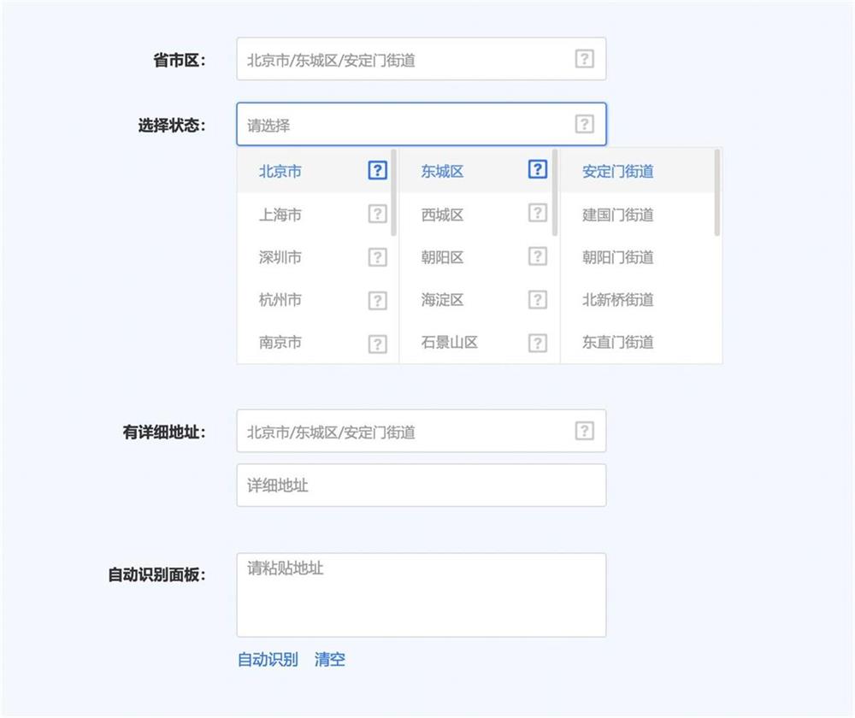This screenshot has width=855, height=718.
Task: Select 深圳市 from city list
Action: click(280, 257)
